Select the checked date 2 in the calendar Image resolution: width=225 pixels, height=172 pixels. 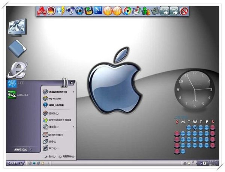pos(195,127)
